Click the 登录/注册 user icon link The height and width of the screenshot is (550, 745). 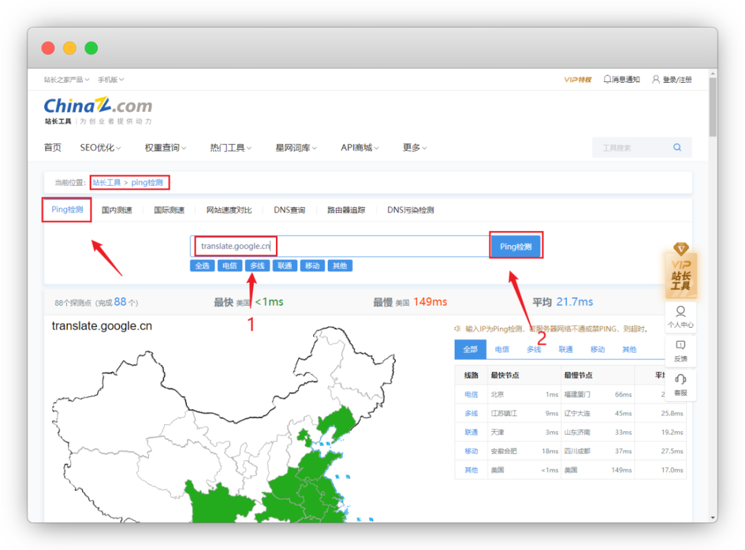click(672, 79)
